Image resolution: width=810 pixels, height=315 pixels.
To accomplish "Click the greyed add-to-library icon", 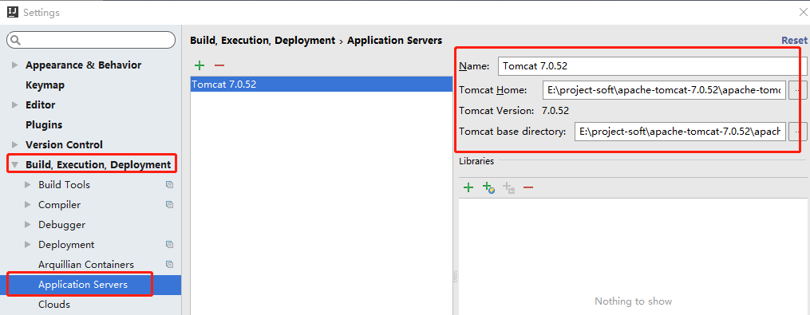I will 508,187.
